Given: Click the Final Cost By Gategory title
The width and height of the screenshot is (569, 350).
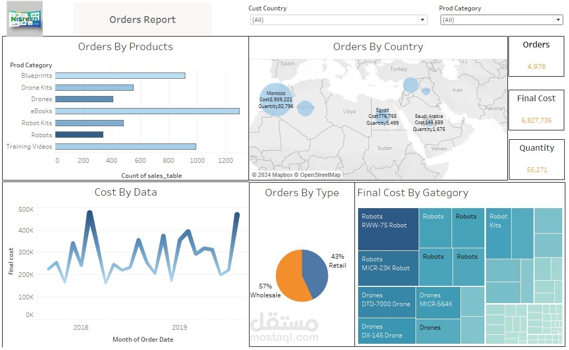Looking at the screenshot, I should [x=413, y=192].
